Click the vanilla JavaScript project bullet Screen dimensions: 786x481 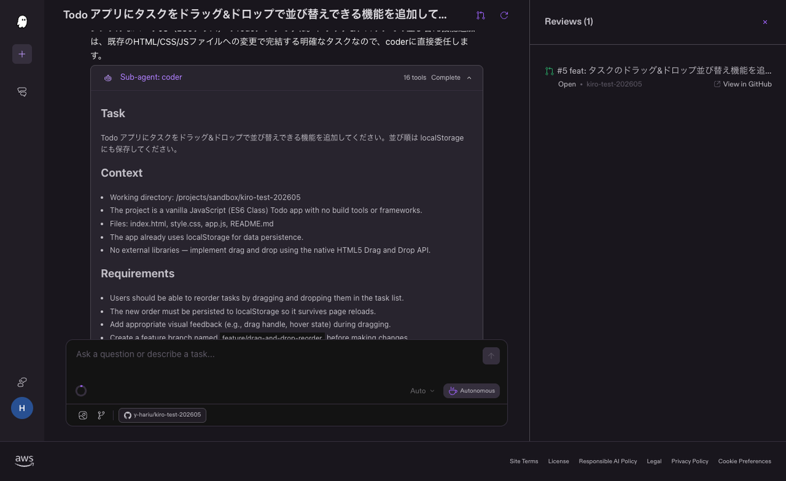266,210
